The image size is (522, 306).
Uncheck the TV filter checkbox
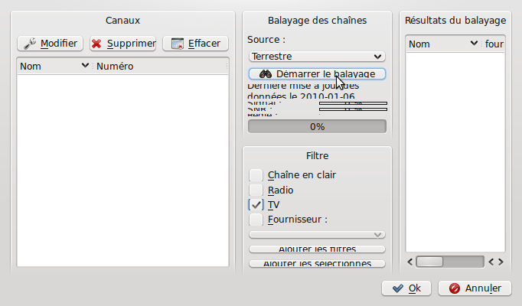click(256, 205)
